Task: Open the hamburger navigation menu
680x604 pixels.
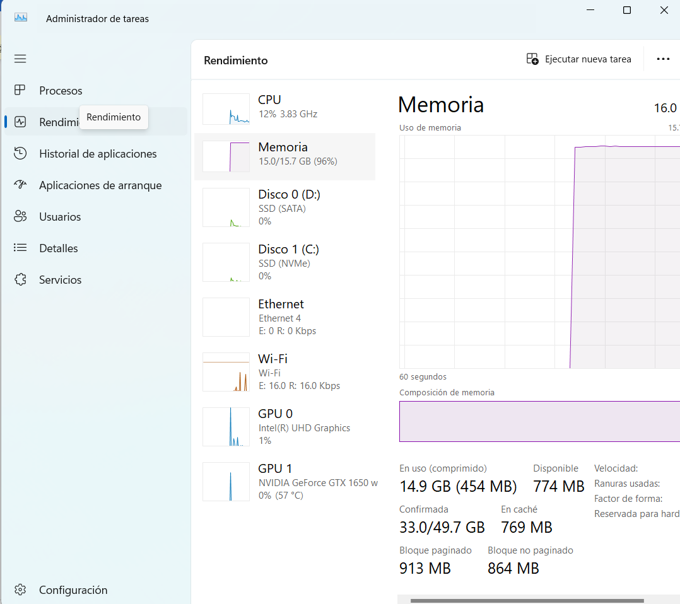Action: pyautogui.click(x=20, y=59)
